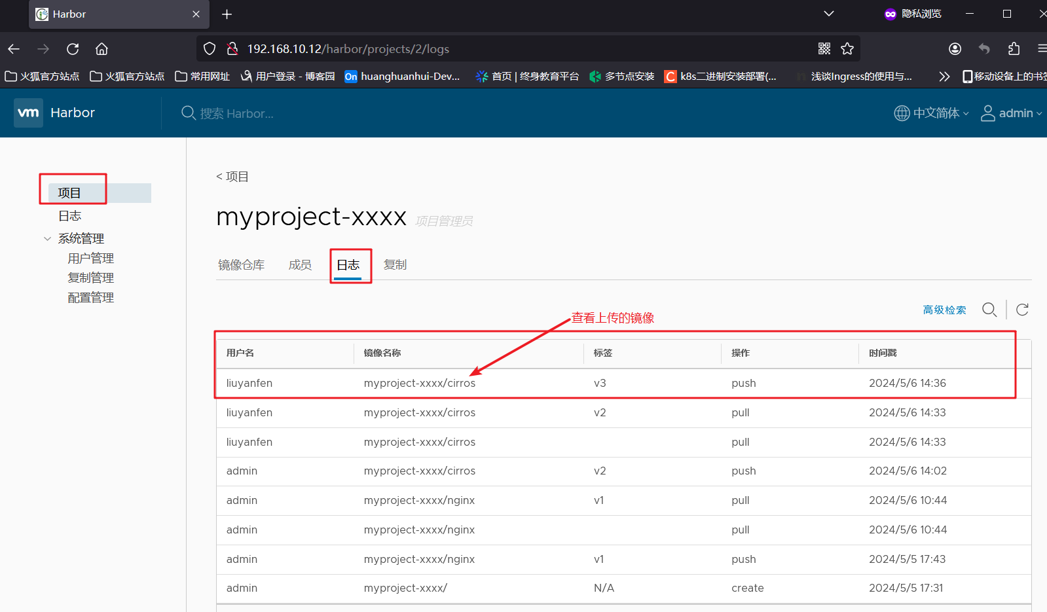This screenshot has width=1047, height=612.
Task: Click the 镜像名称 column header
Action: pyautogui.click(x=382, y=353)
